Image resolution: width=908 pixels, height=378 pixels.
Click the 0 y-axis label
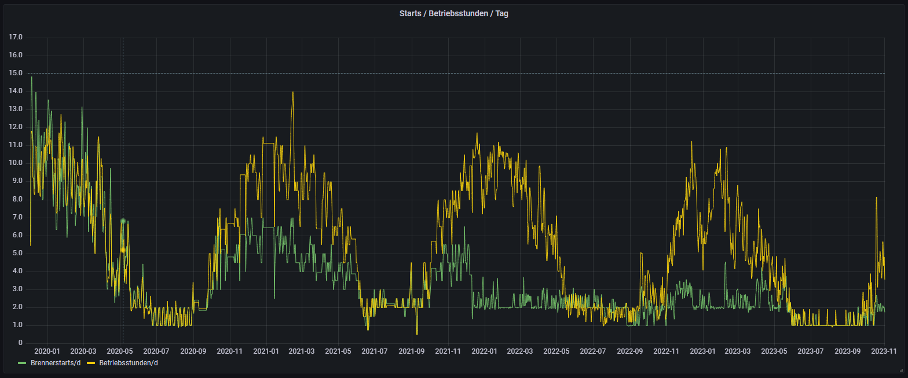point(20,343)
